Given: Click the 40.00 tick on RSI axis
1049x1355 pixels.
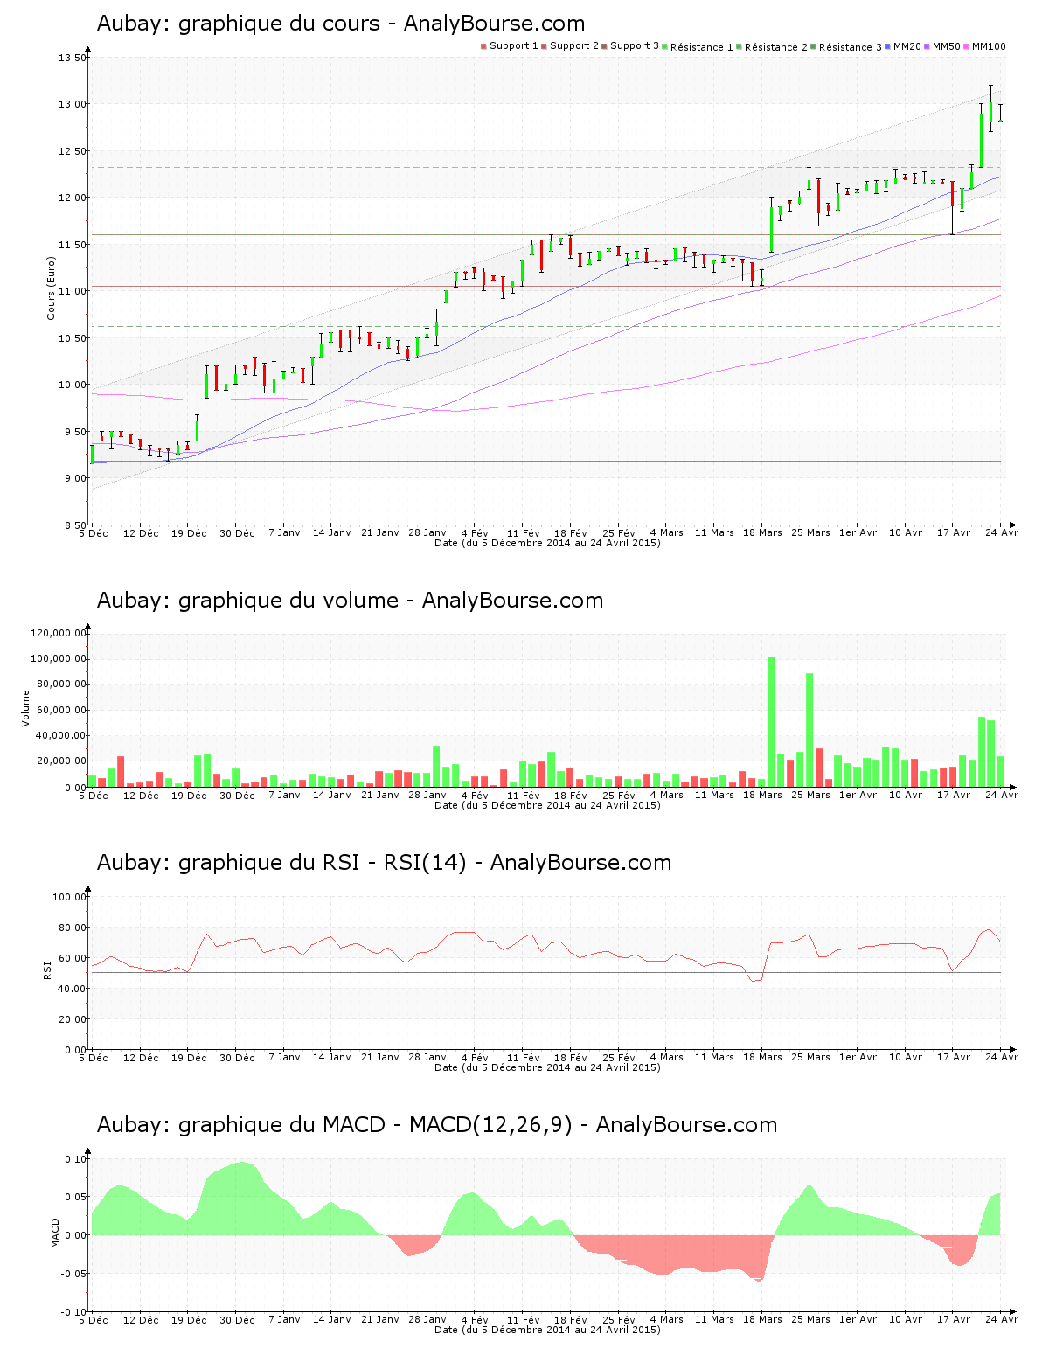Looking at the screenshot, I should (x=72, y=988).
